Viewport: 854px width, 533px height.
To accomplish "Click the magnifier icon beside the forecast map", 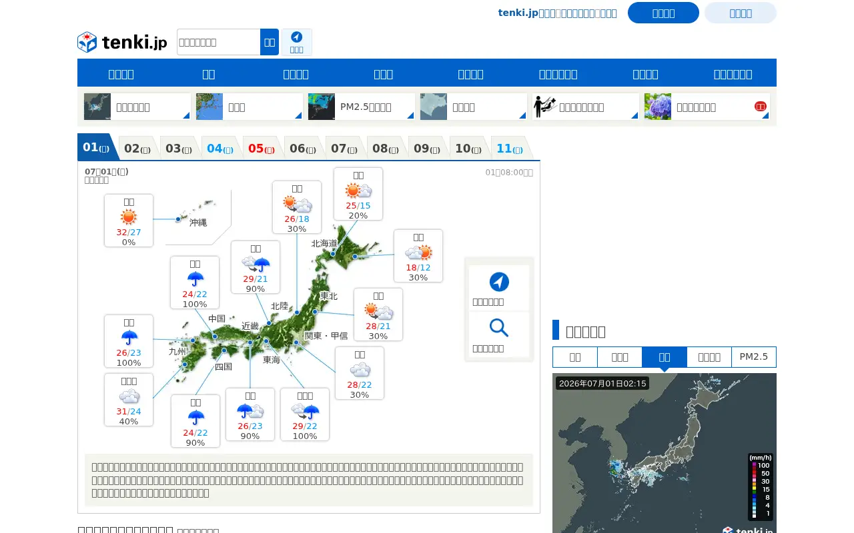I will (499, 328).
